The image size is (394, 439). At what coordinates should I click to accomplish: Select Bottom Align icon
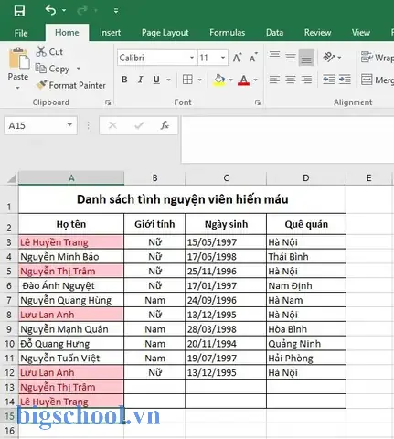click(x=306, y=58)
